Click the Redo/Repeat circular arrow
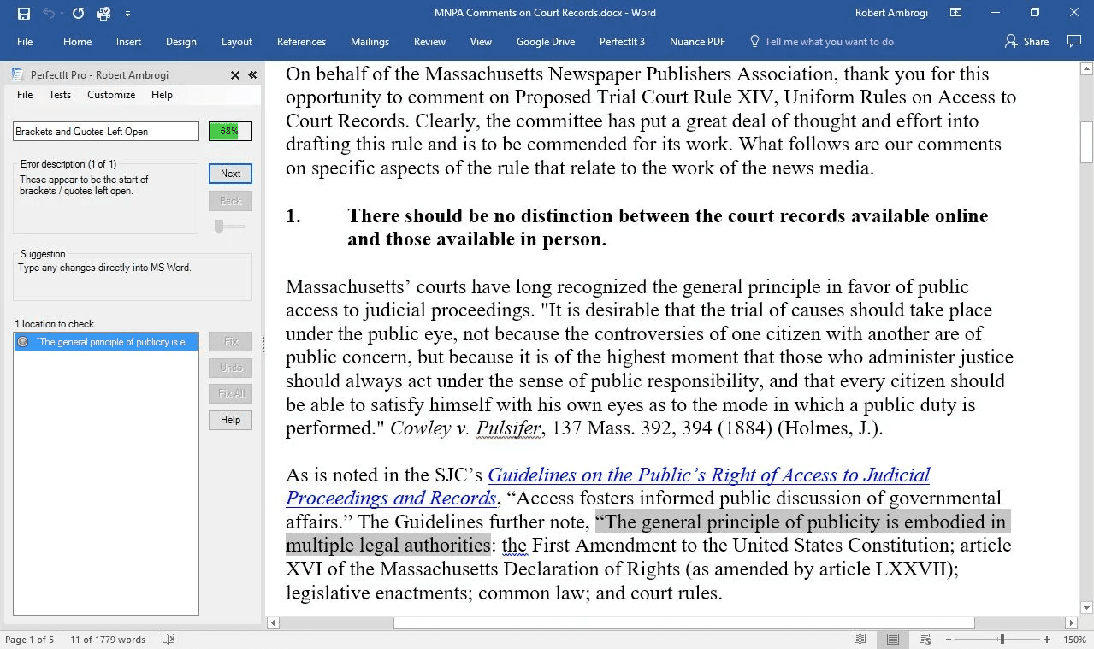Image resolution: width=1094 pixels, height=649 pixels. click(x=79, y=13)
